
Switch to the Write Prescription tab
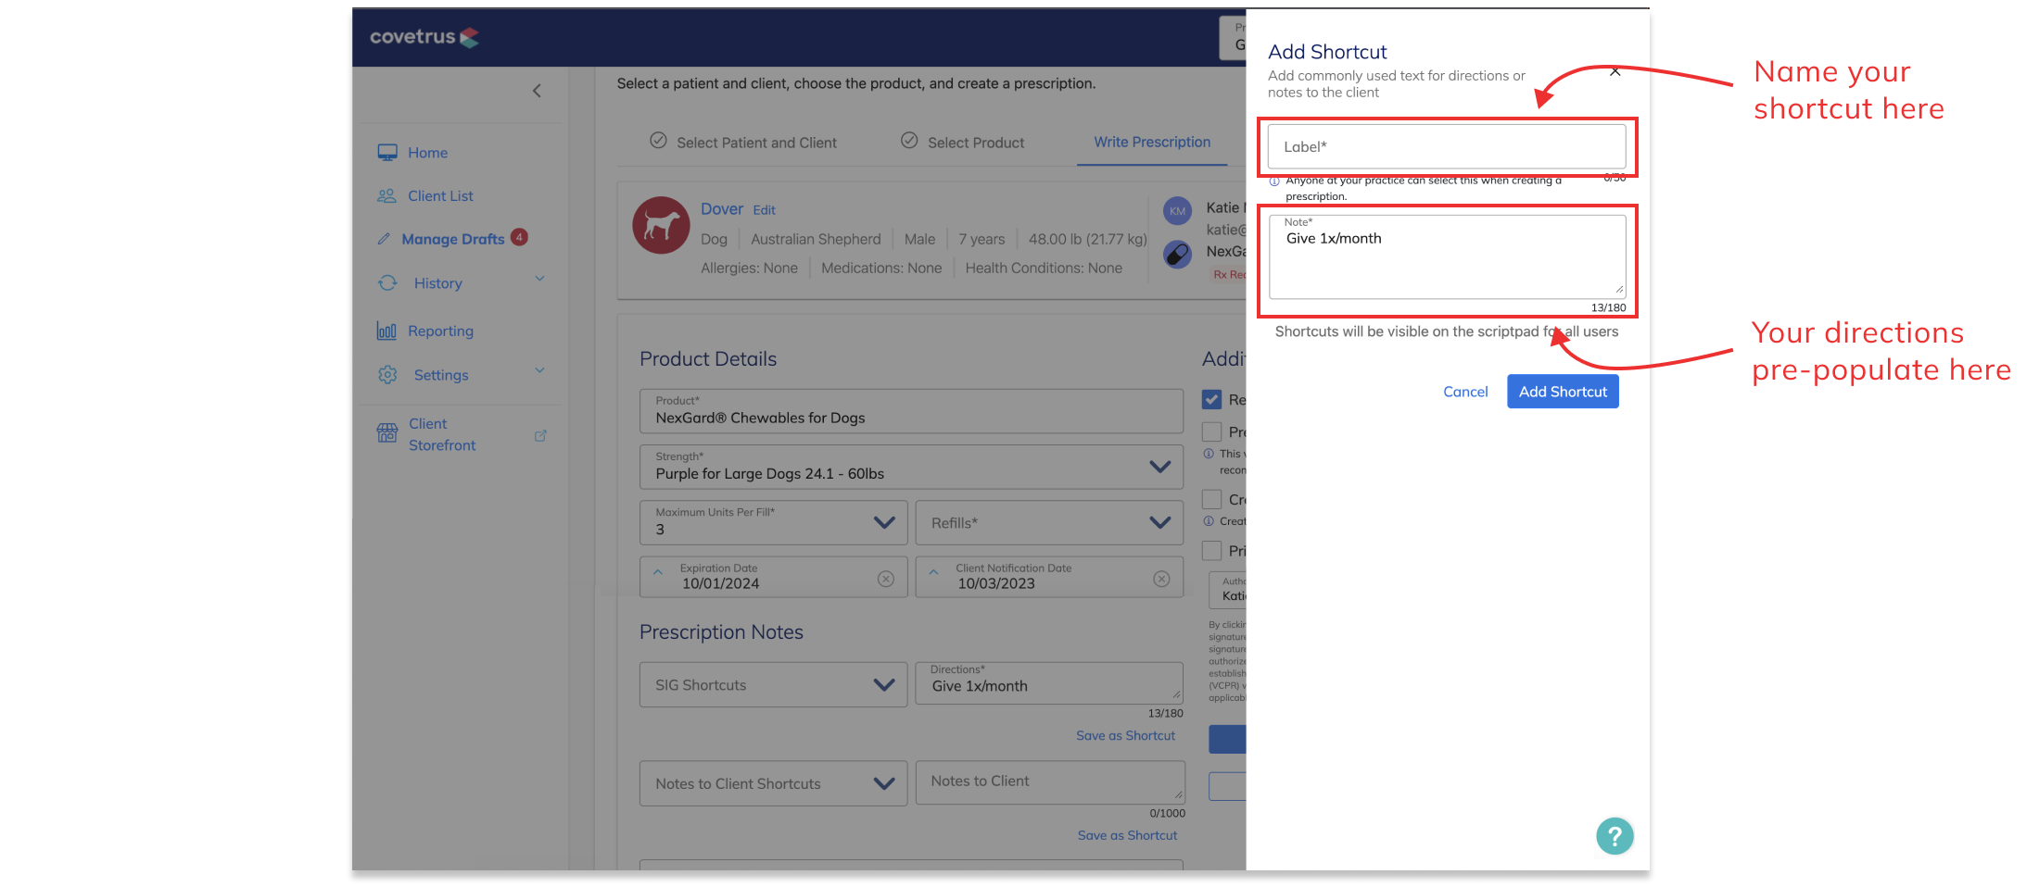[1152, 142]
